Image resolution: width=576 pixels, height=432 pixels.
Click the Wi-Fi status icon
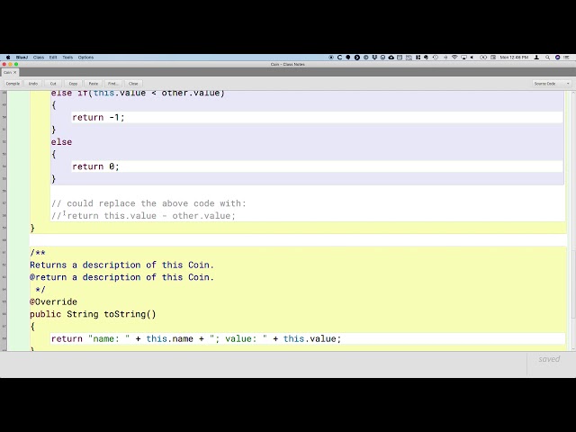coord(454,58)
